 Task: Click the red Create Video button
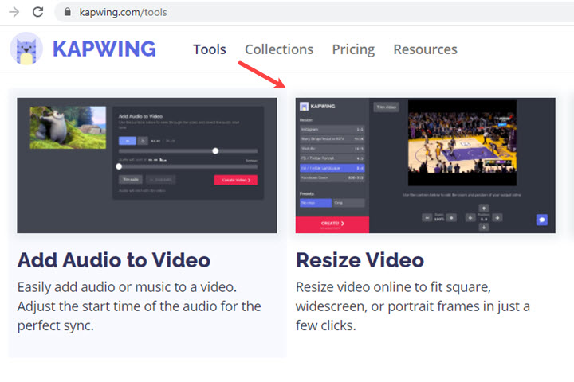236,180
